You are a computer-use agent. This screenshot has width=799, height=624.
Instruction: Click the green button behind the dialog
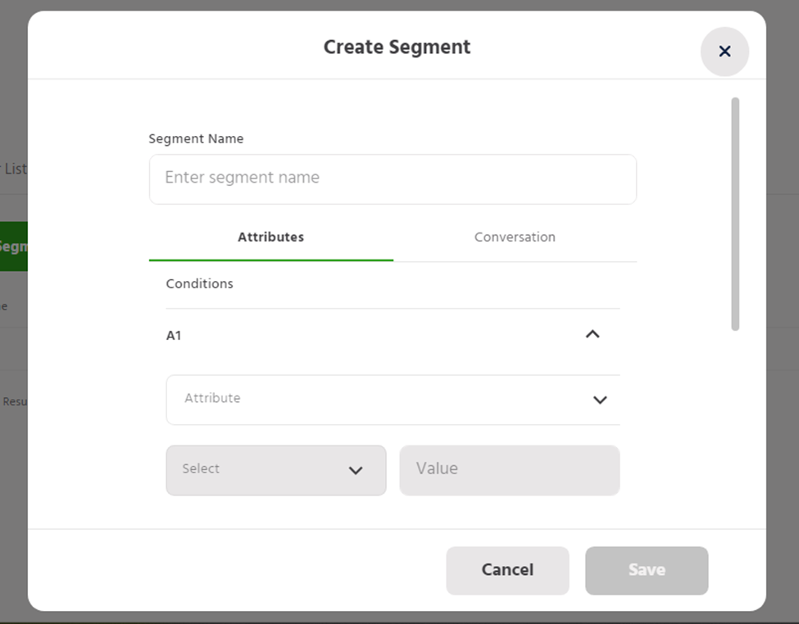(x=14, y=246)
